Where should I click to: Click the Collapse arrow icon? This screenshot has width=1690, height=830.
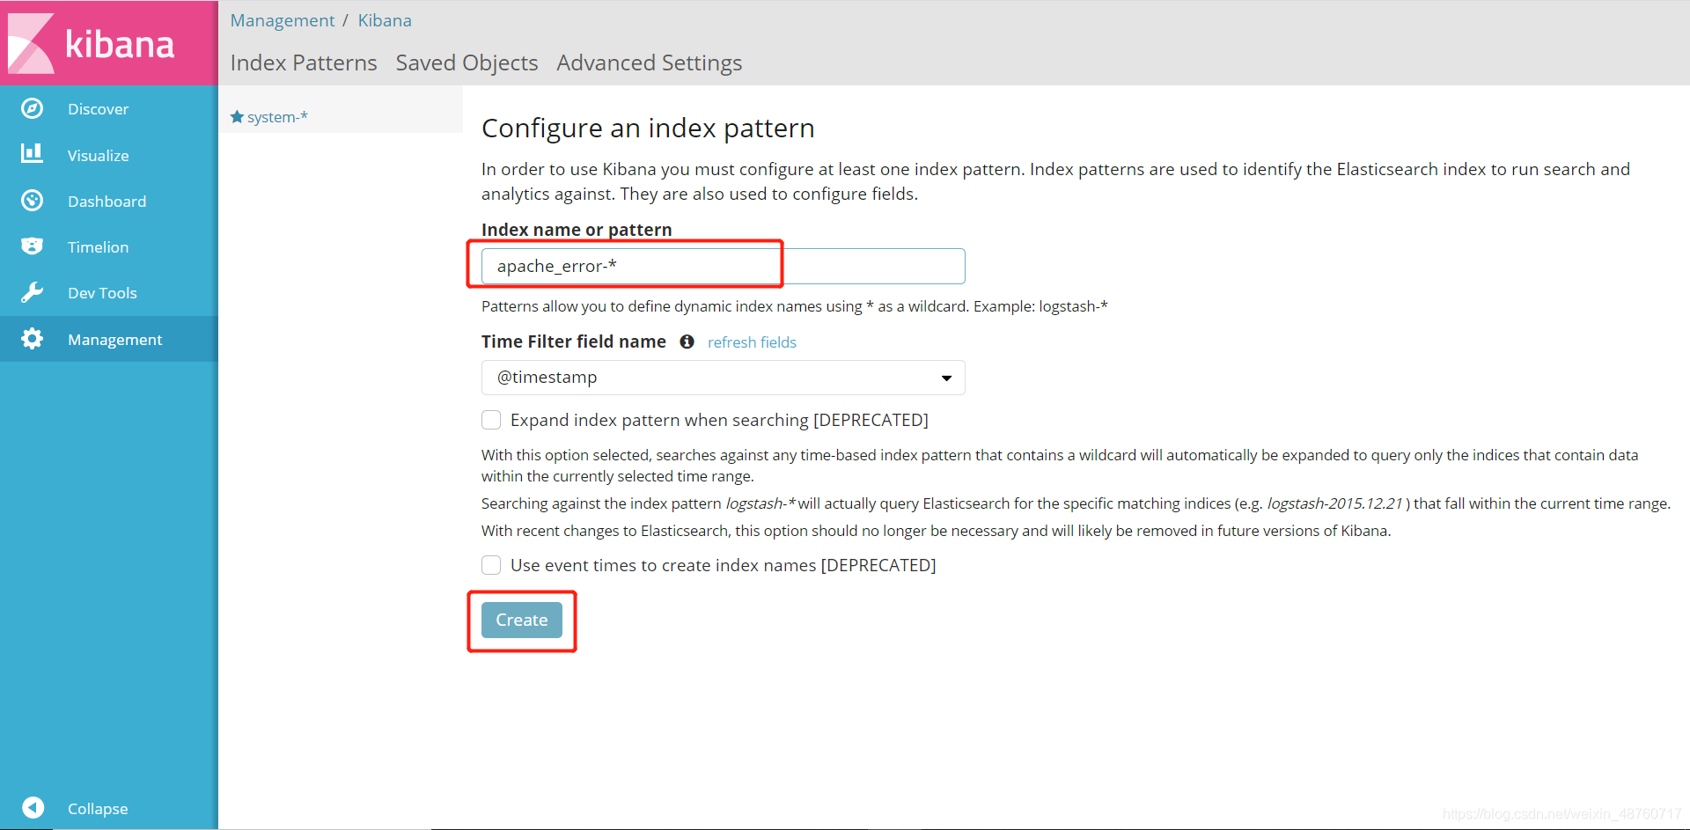(x=33, y=807)
